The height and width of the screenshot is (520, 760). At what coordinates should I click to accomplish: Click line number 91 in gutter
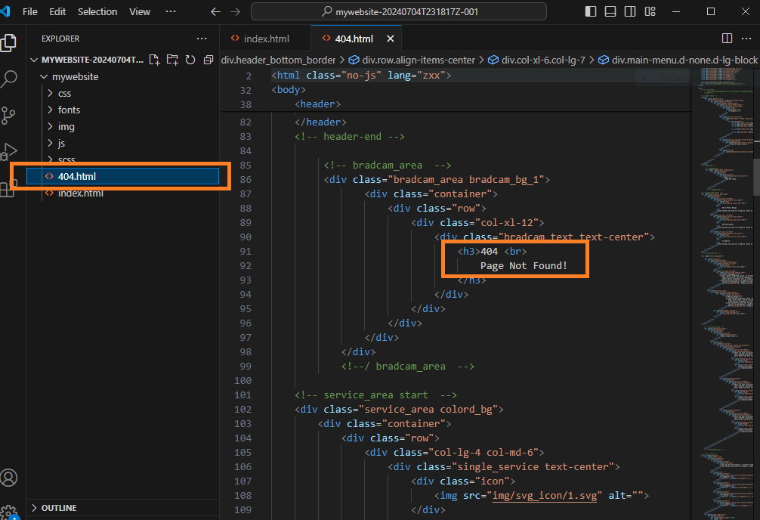coord(246,251)
